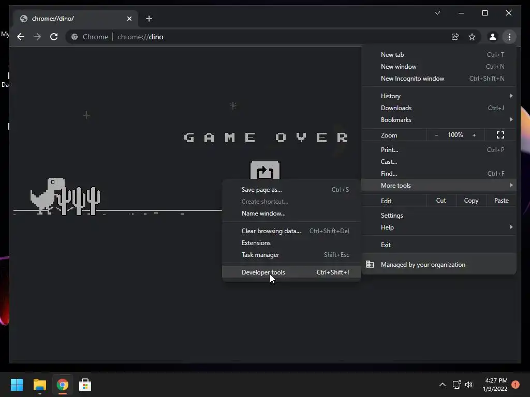Click the tab search chevron in title bar

(437, 13)
